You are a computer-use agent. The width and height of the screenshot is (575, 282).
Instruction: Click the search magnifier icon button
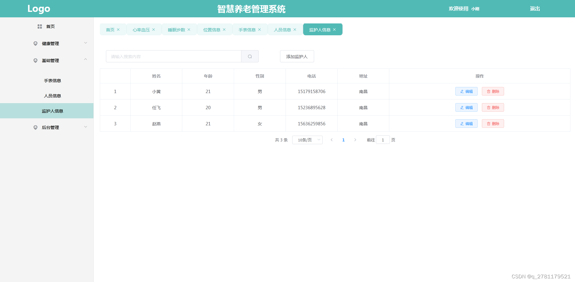pos(250,56)
